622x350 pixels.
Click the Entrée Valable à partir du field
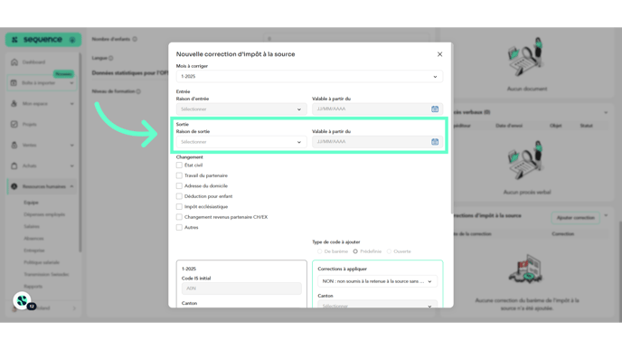[x=377, y=109]
